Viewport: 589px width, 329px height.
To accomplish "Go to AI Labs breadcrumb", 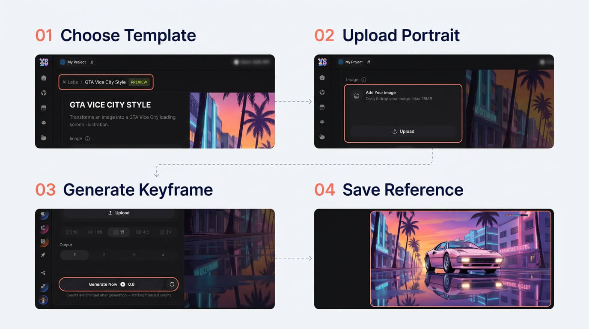I will click(x=70, y=82).
